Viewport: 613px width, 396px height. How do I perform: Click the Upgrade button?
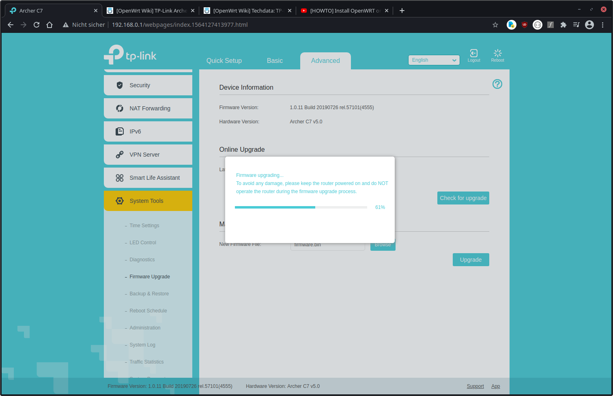(471, 260)
